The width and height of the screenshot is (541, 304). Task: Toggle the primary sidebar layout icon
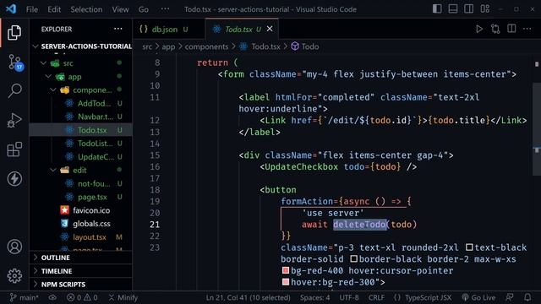tap(437, 9)
